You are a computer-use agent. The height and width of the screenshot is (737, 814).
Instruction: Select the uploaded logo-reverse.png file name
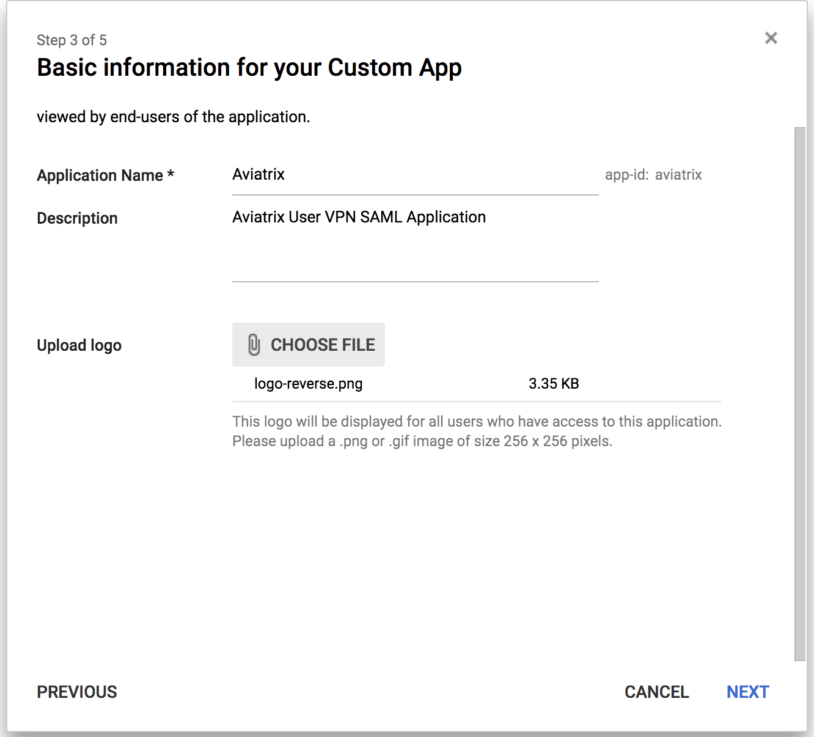pos(308,384)
